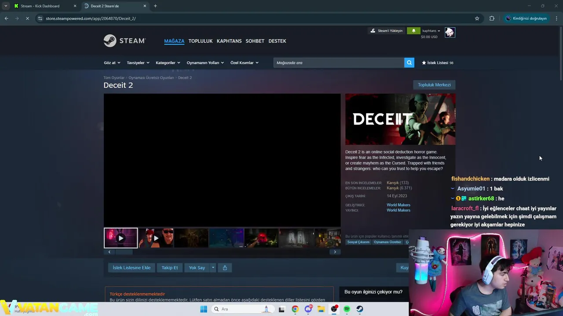Screen dimensions: 563x316
Task: Expand the Özel Kısımlar dropdown
Action: coord(245,63)
